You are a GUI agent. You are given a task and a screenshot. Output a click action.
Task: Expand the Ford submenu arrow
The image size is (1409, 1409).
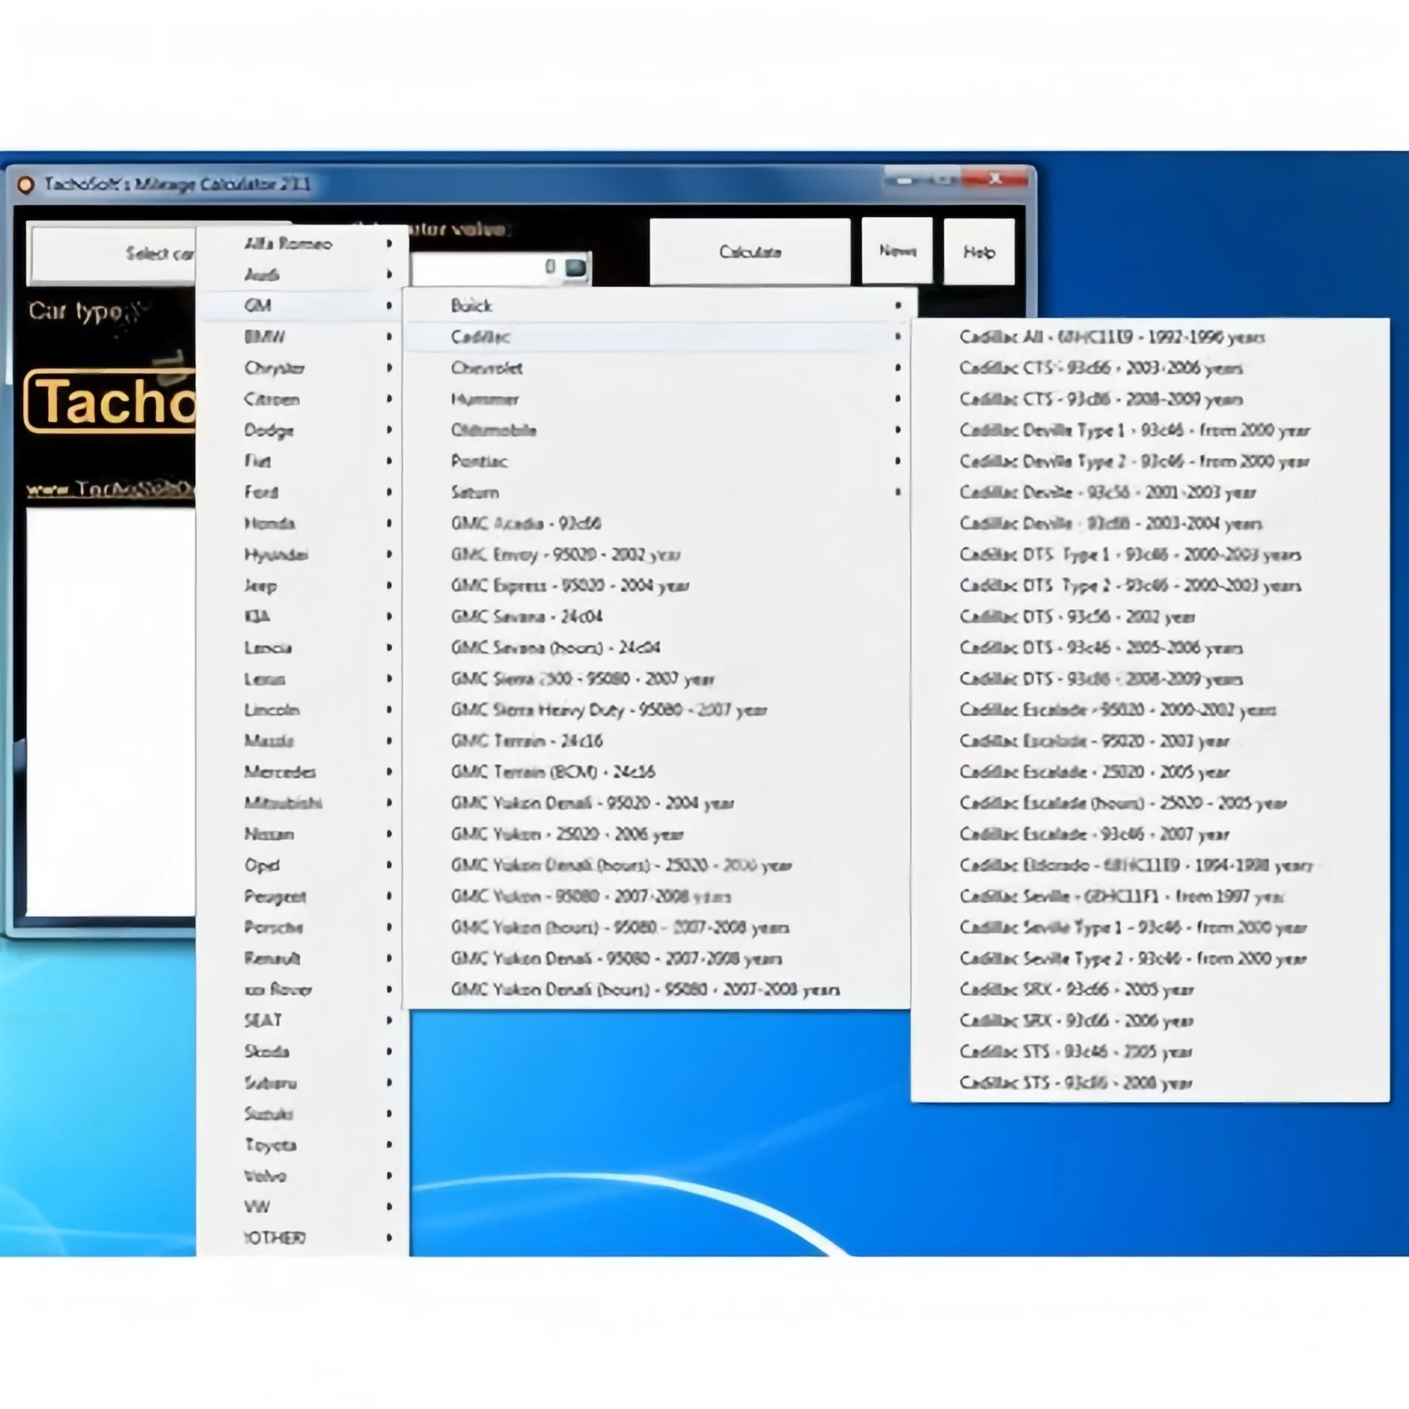[x=389, y=492]
